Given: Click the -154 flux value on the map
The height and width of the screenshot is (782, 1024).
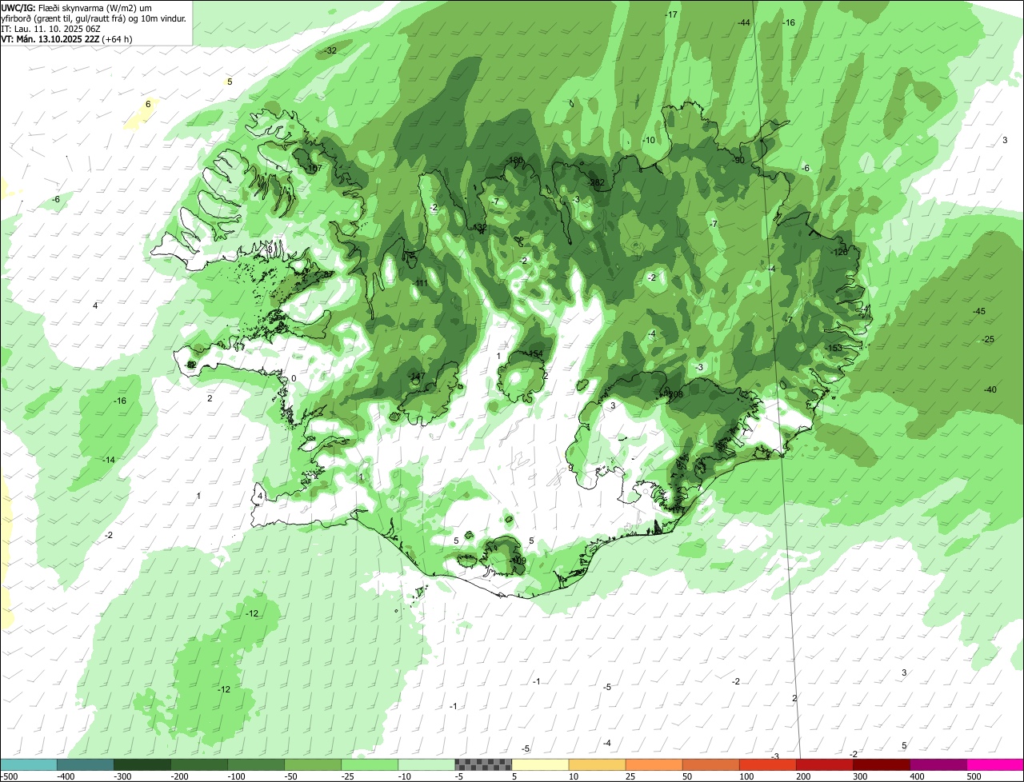Looking at the screenshot, I should (x=534, y=353).
